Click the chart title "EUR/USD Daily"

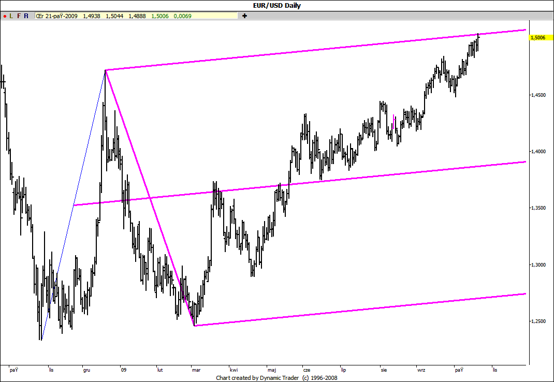(x=277, y=5)
